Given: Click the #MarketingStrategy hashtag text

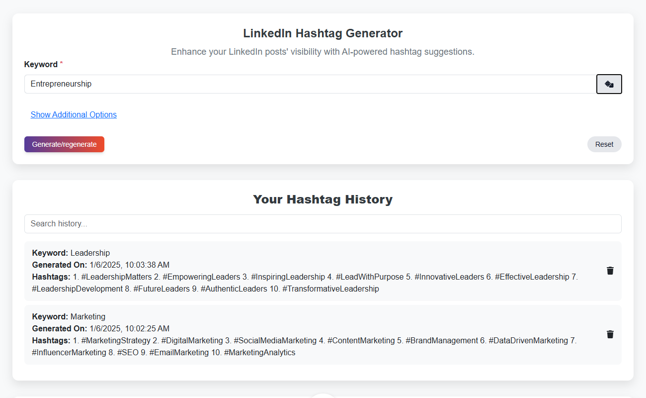Looking at the screenshot, I should tap(116, 340).
